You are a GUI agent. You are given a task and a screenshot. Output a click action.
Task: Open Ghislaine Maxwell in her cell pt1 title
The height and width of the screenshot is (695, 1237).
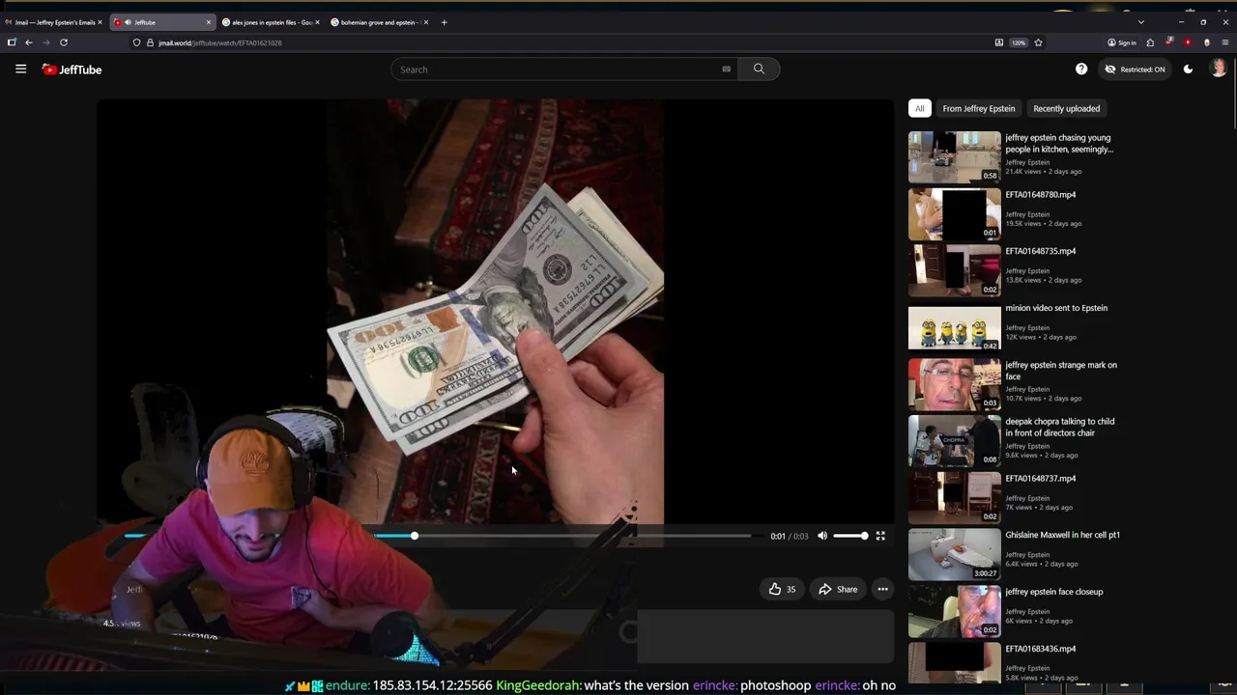[x=1062, y=535]
